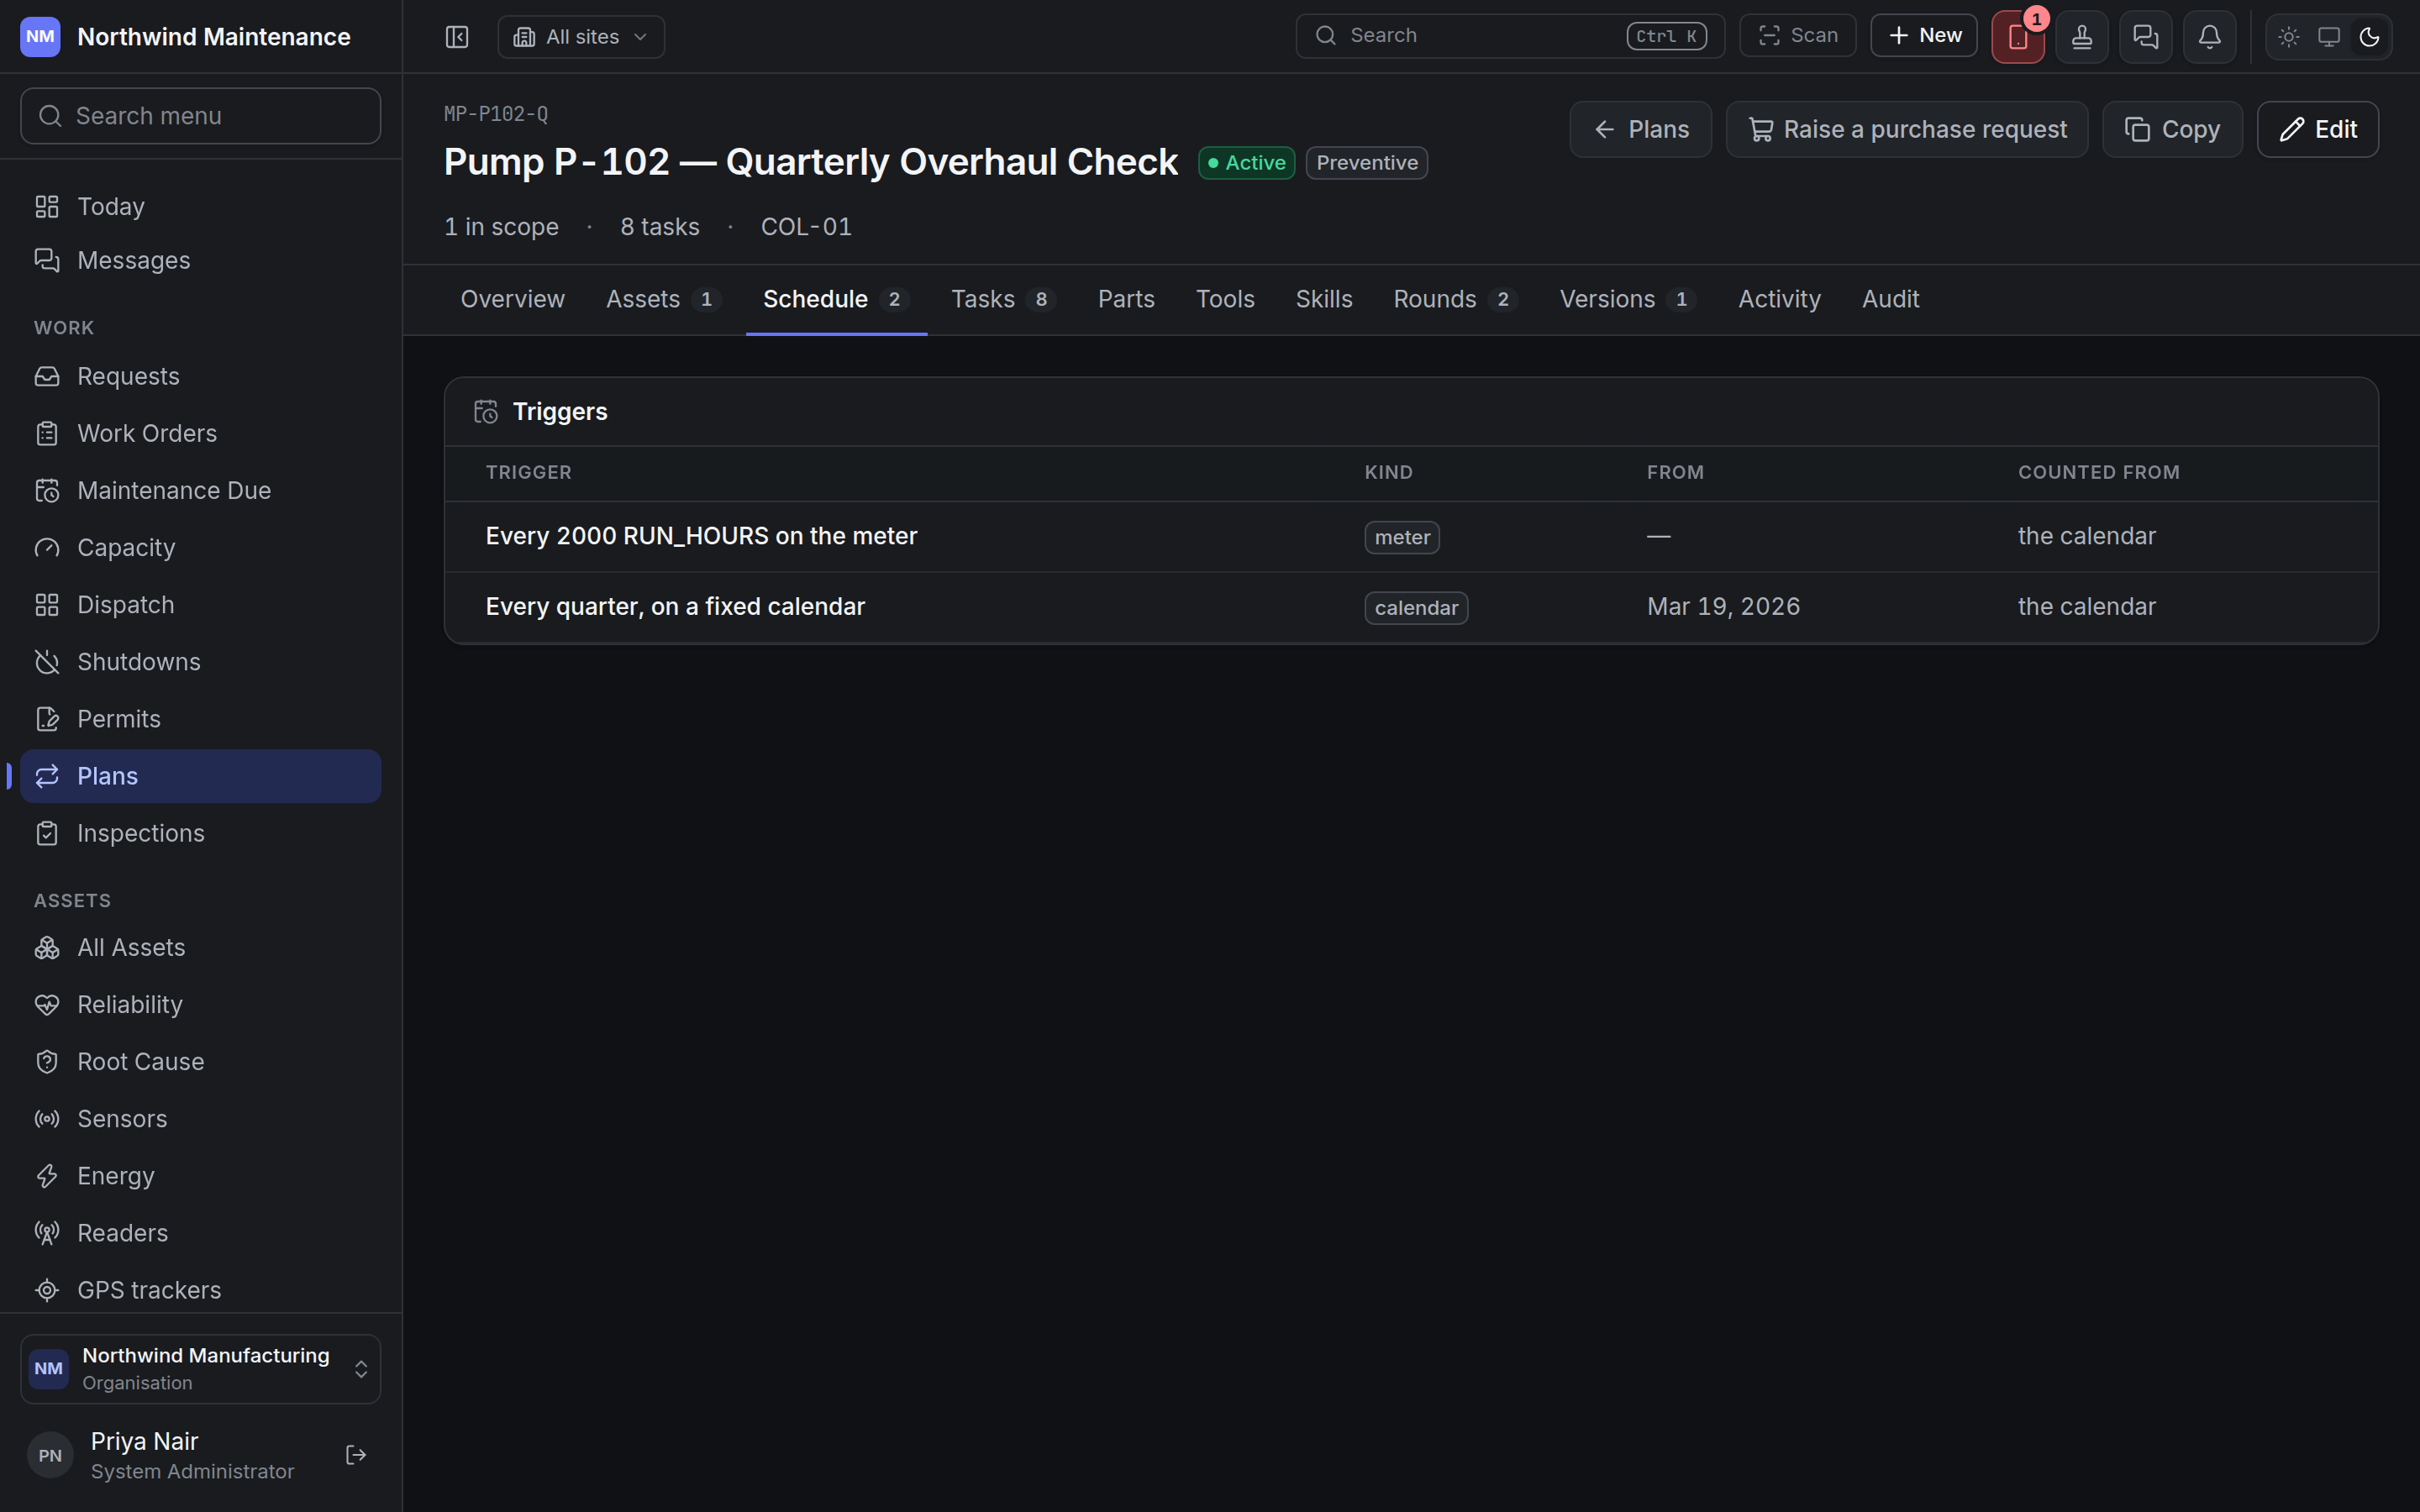The height and width of the screenshot is (1512, 2420).
Task: Expand the Northwind Manufacturing organisation switcher
Action: tap(200, 1368)
